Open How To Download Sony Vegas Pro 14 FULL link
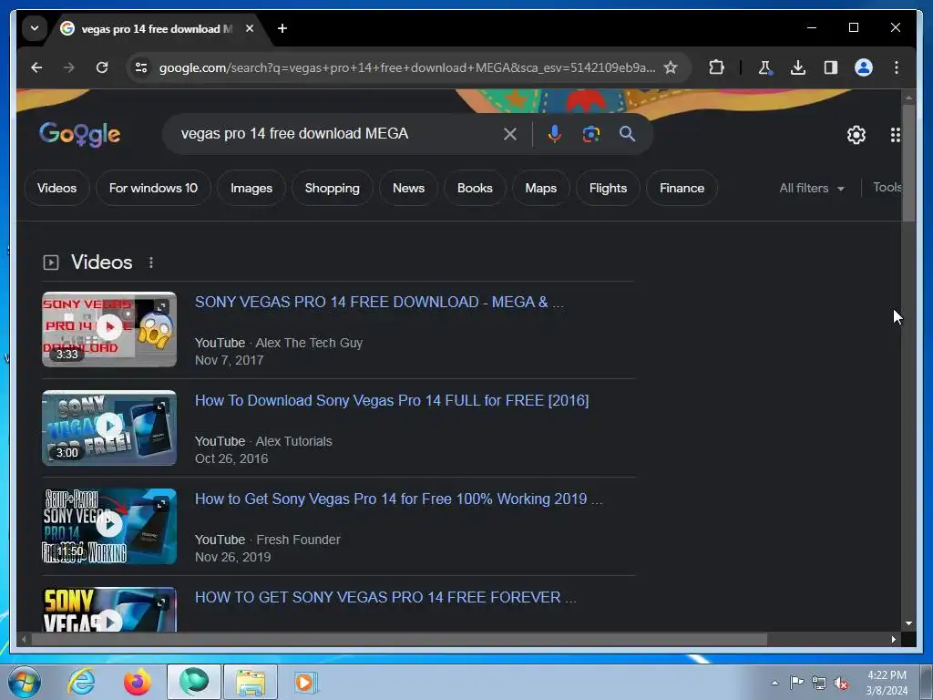Screen dimensions: 933x700 click(392, 401)
